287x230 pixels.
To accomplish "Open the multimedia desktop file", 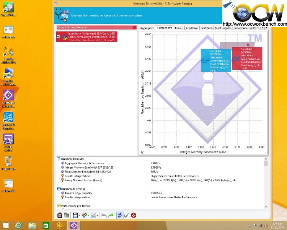I will (8, 186).
